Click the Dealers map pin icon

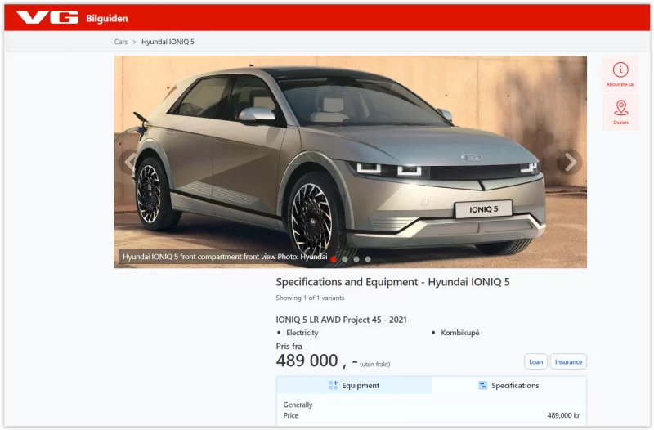(x=620, y=108)
